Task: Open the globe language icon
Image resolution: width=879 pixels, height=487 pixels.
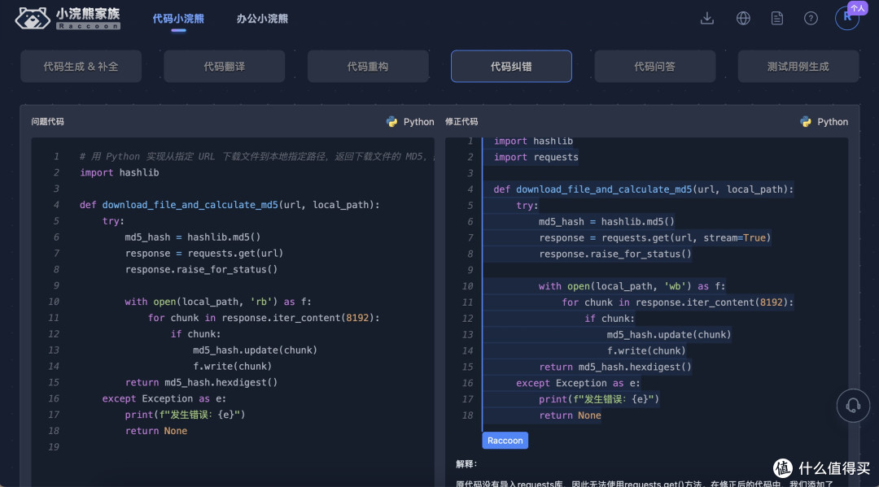Action: click(743, 18)
